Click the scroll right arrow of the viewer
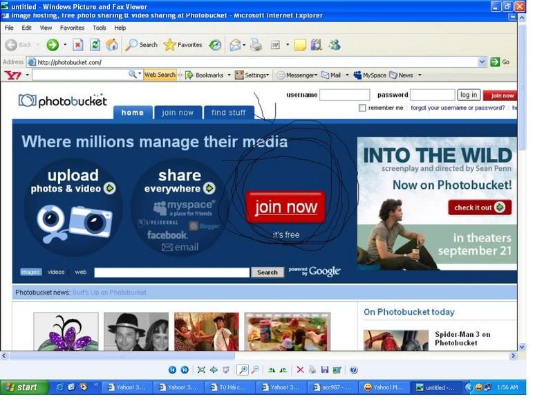The width and height of the screenshot is (553, 415). pyautogui.click(x=513, y=356)
